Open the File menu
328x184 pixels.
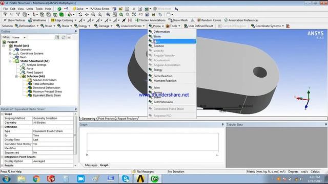pos(6,9)
